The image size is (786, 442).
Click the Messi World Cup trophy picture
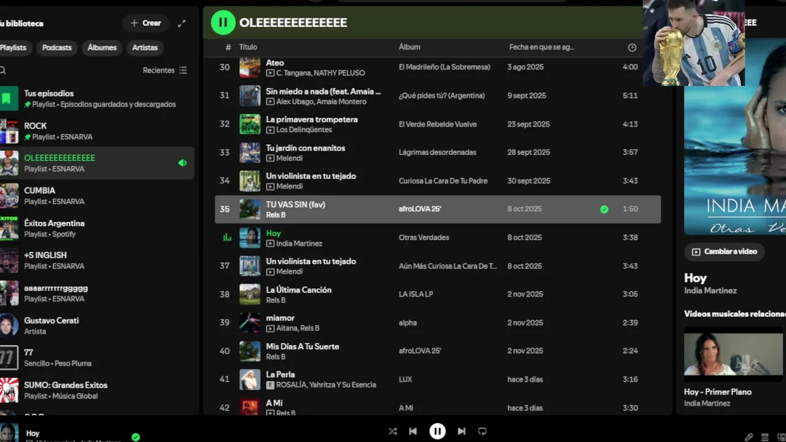694,43
